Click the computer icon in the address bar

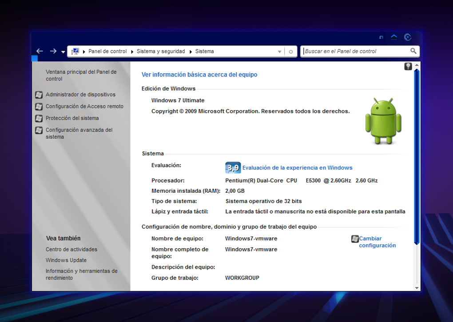[x=75, y=52]
